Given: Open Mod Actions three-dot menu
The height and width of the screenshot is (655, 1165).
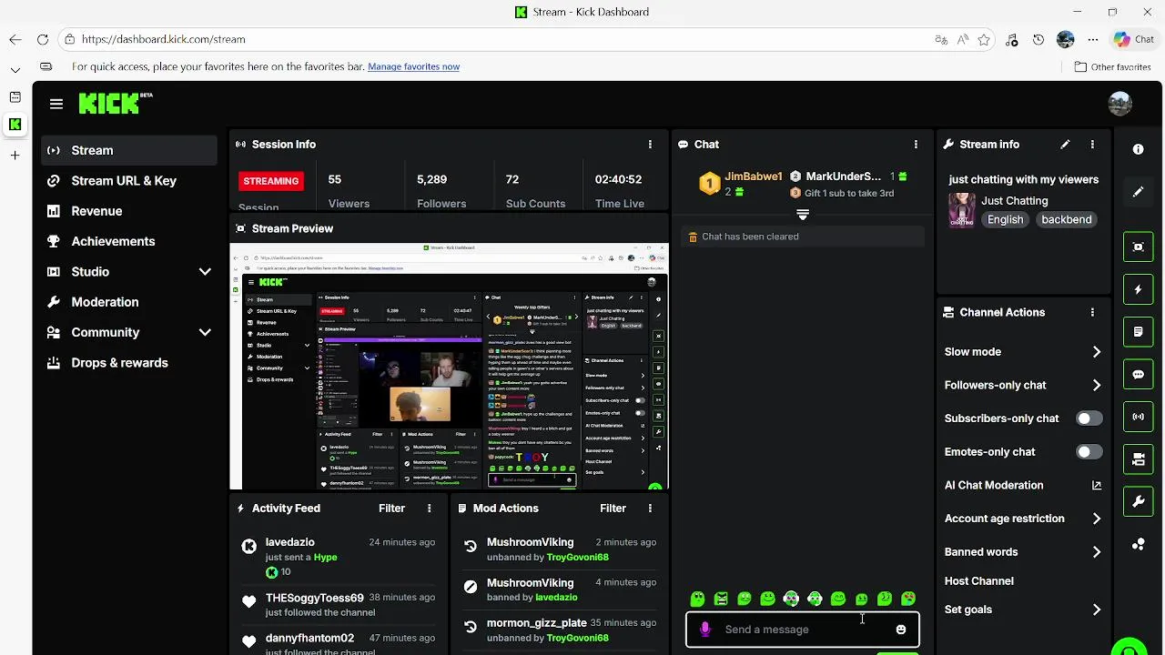Looking at the screenshot, I should (x=650, y=509).
